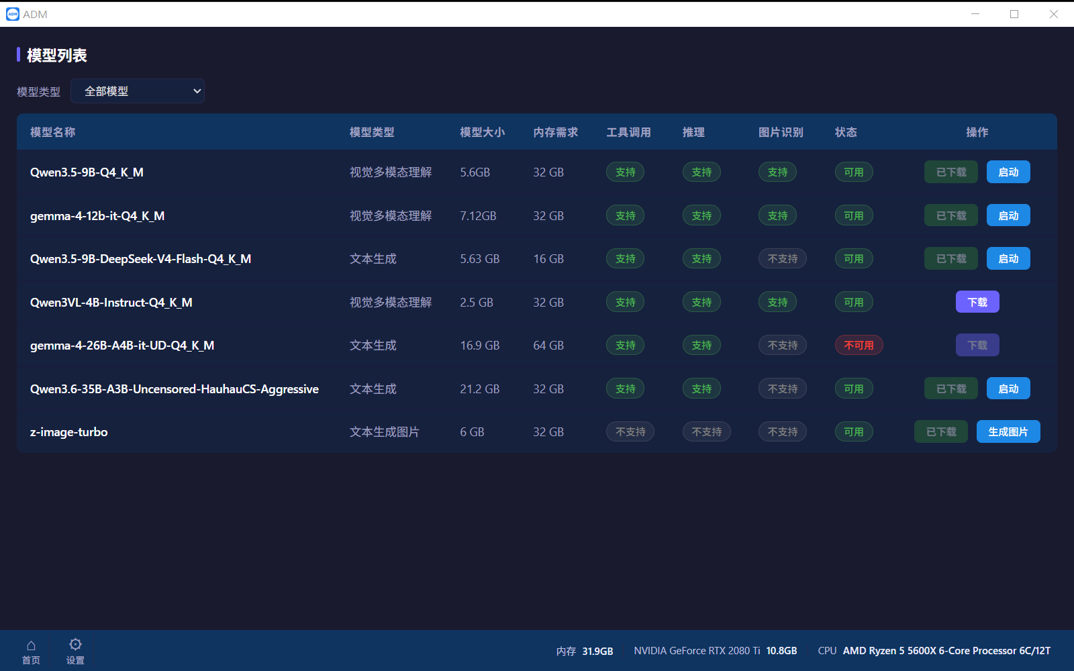Click the 模型列表 page heading
The width and height of the screenshot is (1074, 671).
(x=57, y=56)
